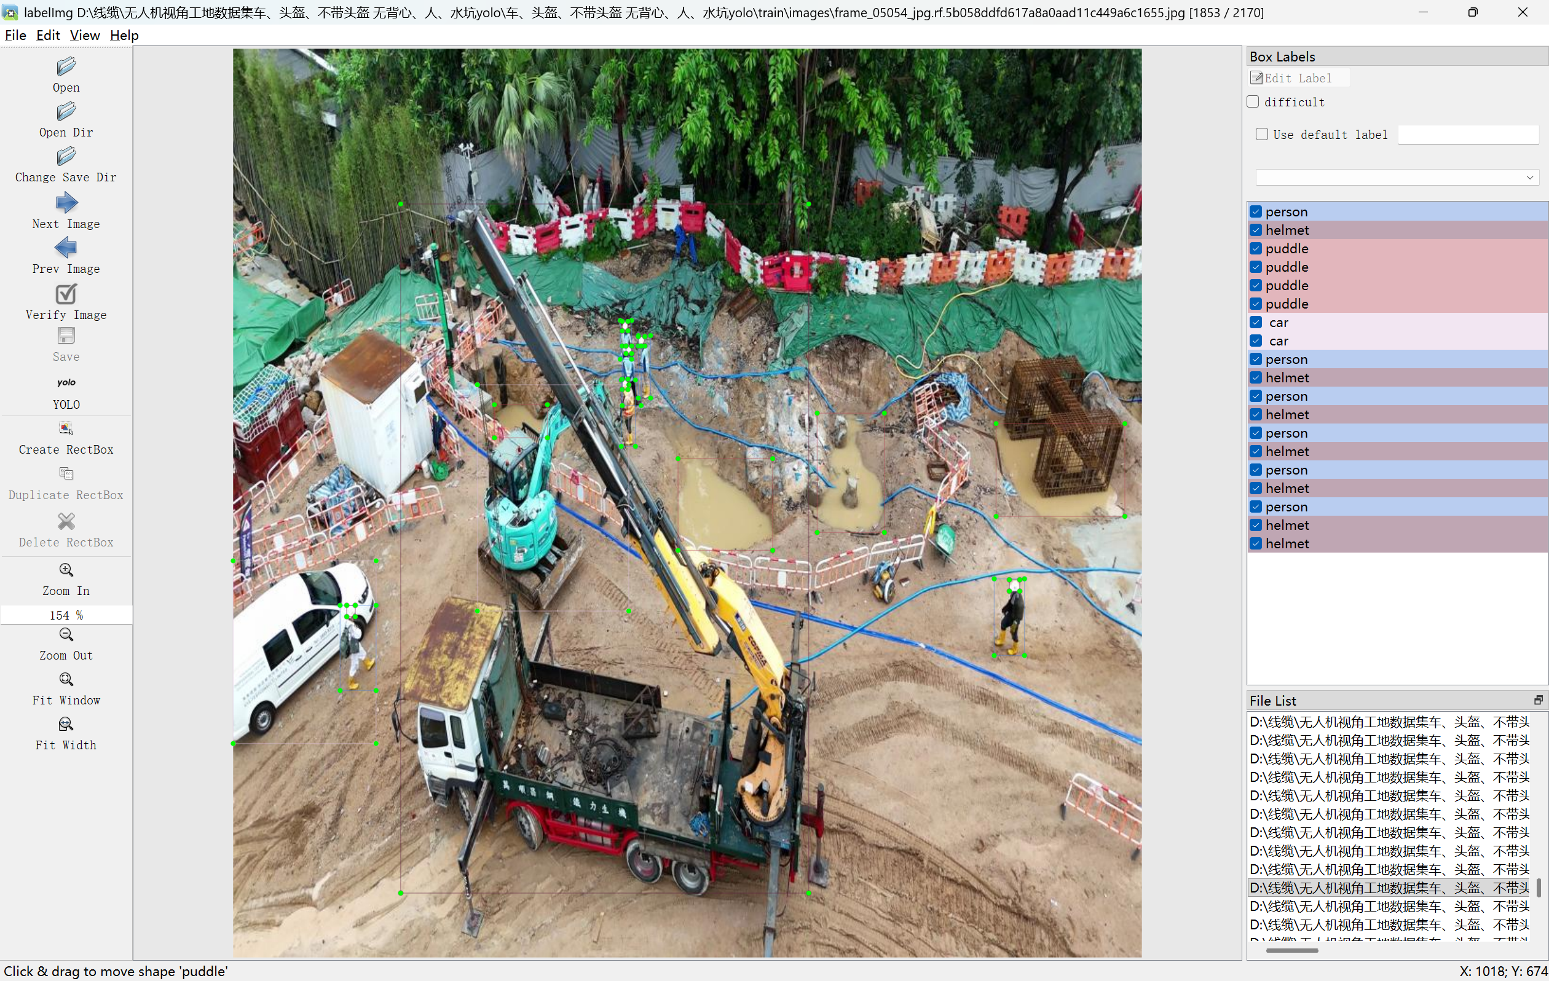Select the first puddle label entry

[1287, 249]
